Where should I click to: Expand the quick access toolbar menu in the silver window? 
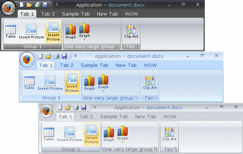[95, 107]
